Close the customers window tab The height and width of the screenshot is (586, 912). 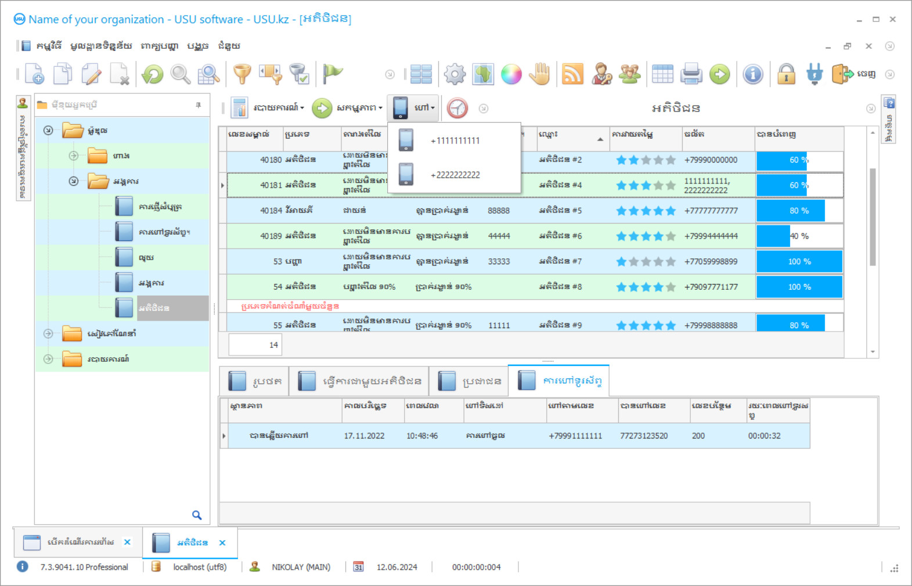pyautogui.click(x=222, y=542)
